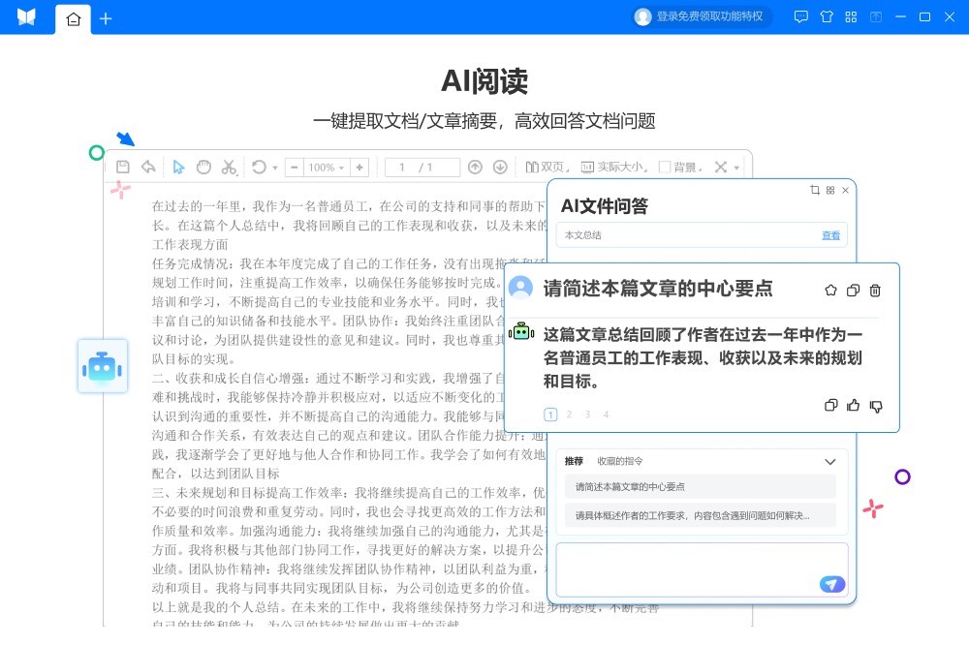
Task: Click the thumbs up icon on AI answer
Action: pyautogui.click(x=853, y=406)
